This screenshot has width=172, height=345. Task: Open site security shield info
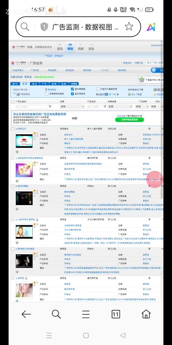point(44,27)
